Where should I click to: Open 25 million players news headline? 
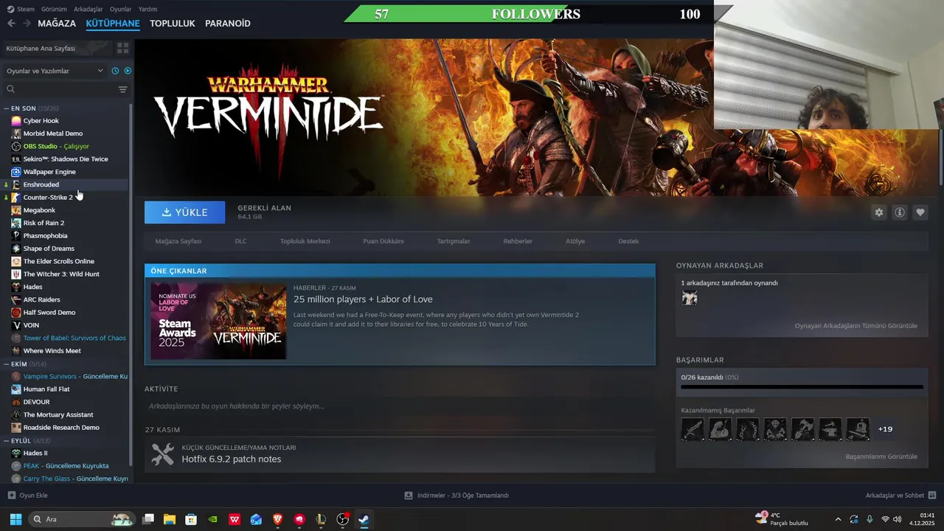pos(363,299)
